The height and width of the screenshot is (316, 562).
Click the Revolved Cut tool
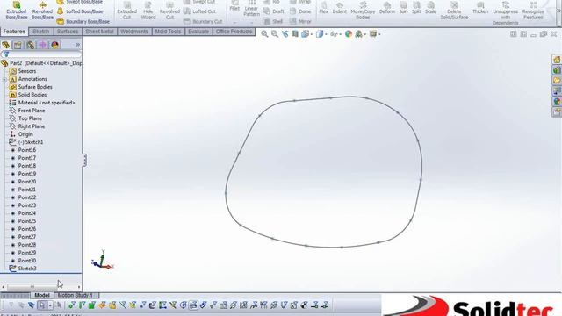pos(169,11)
